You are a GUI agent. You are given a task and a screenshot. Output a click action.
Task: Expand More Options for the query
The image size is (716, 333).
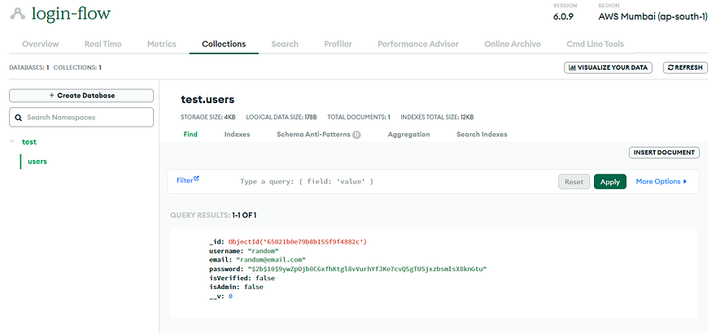point(661,181)
